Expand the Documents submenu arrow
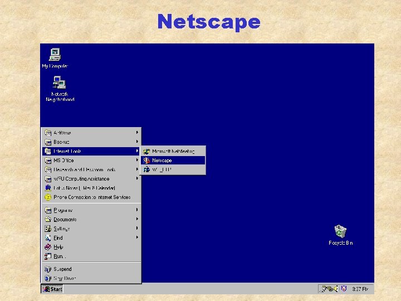The image size is (401, 301). 137,219
